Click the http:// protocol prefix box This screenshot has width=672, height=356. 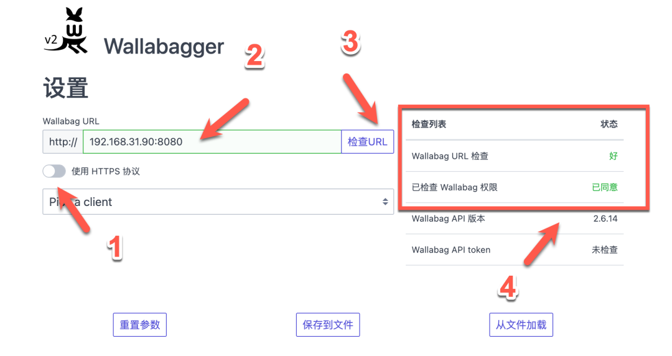tap(63, 141)
